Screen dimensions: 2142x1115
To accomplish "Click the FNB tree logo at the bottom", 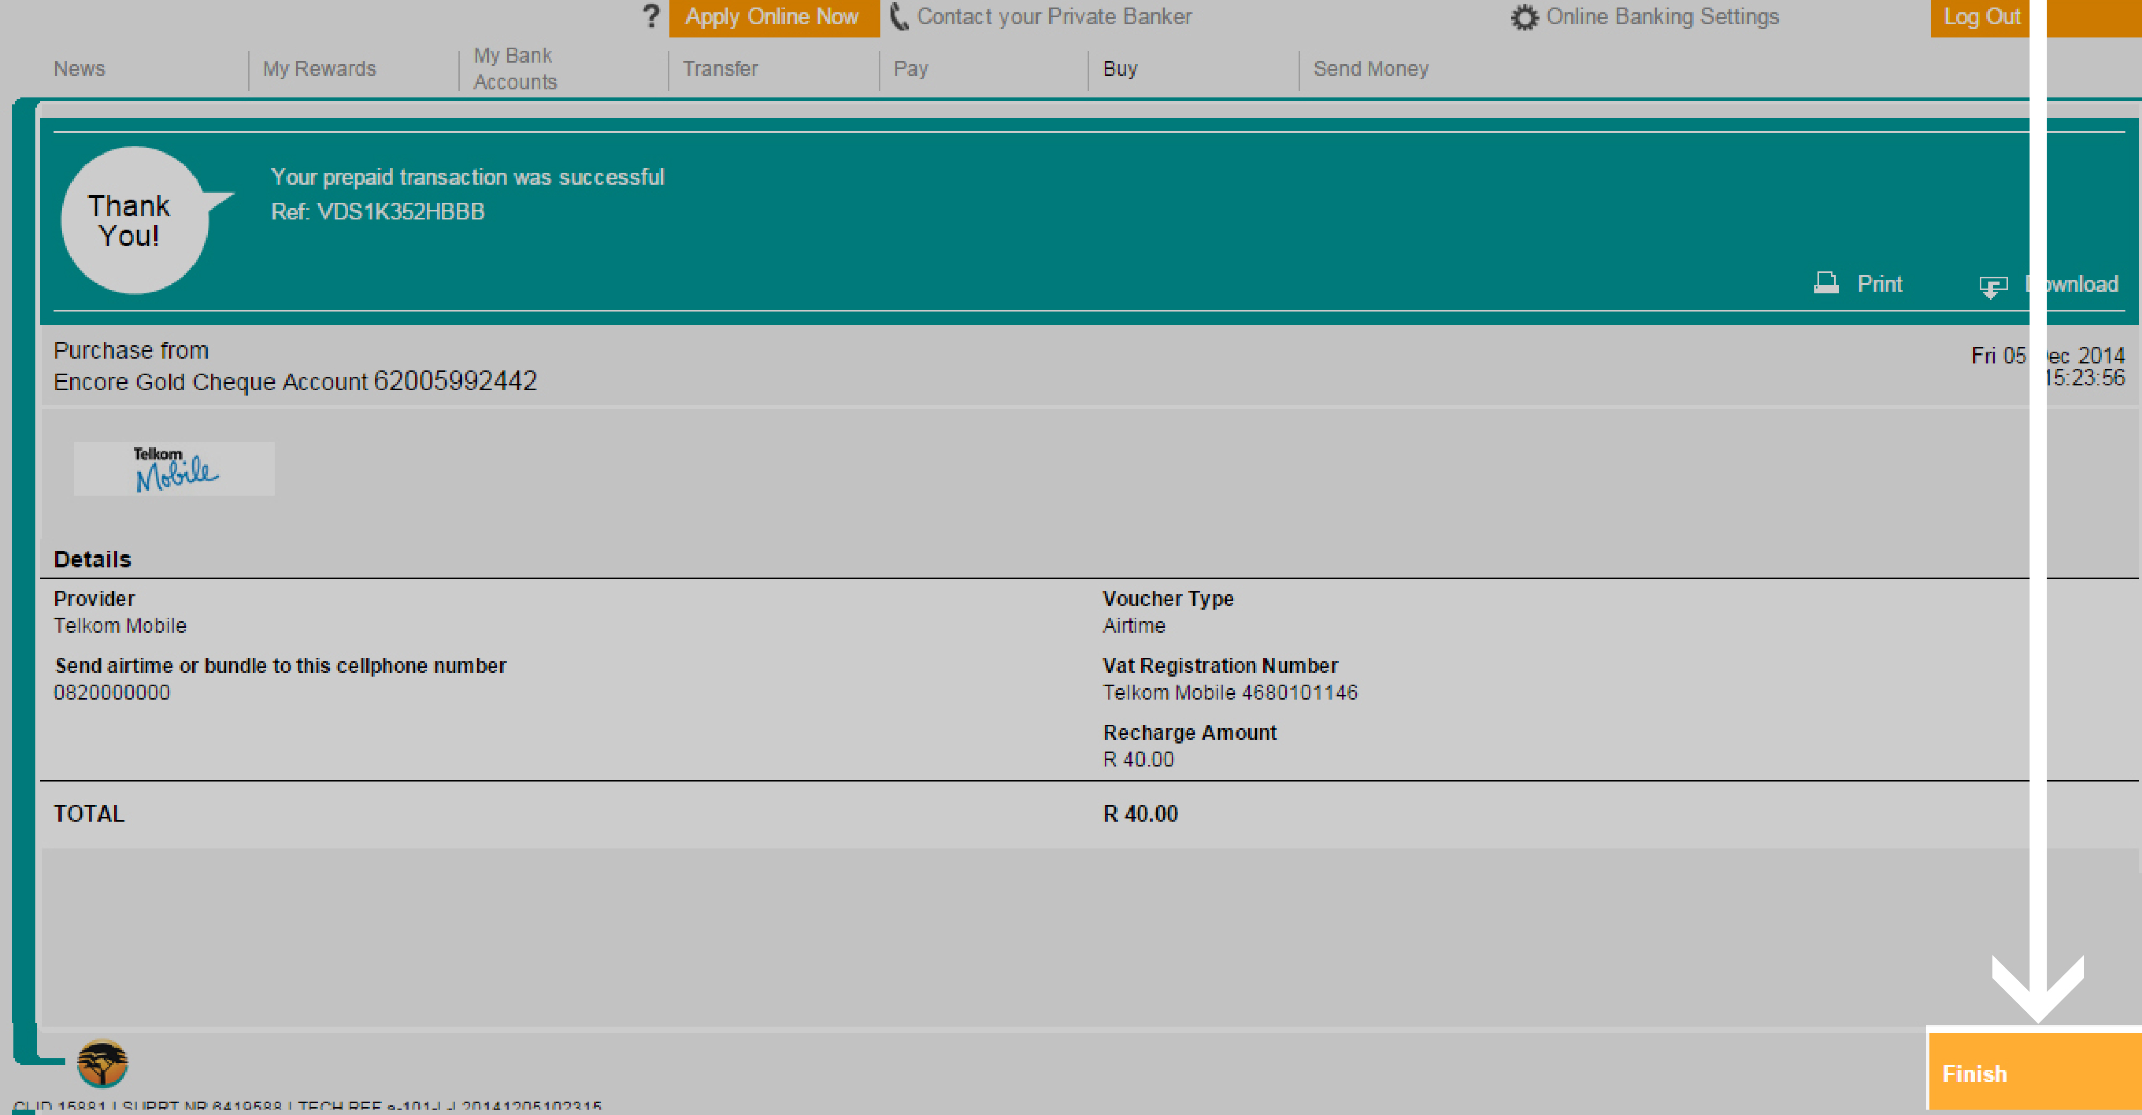I will coord(103,1064).
